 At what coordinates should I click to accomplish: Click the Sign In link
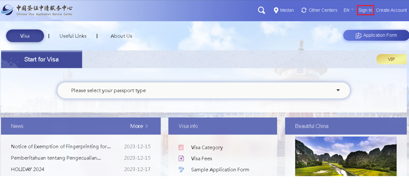365,10
